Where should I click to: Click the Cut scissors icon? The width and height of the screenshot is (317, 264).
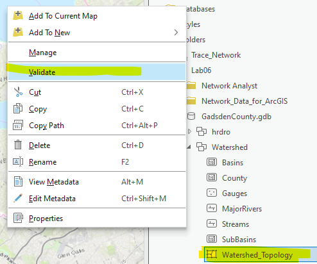(x=18, y=92)
